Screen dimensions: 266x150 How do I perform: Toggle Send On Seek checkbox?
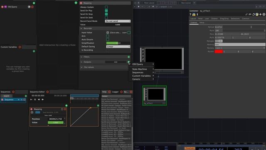click(x=106, y=17)
